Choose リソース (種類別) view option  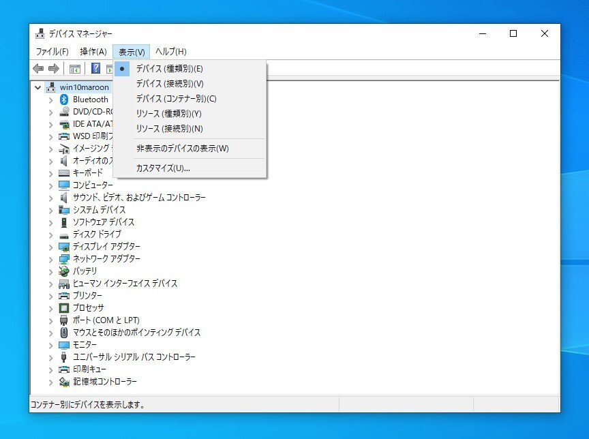pyautogui.click(x=168, y=114)
